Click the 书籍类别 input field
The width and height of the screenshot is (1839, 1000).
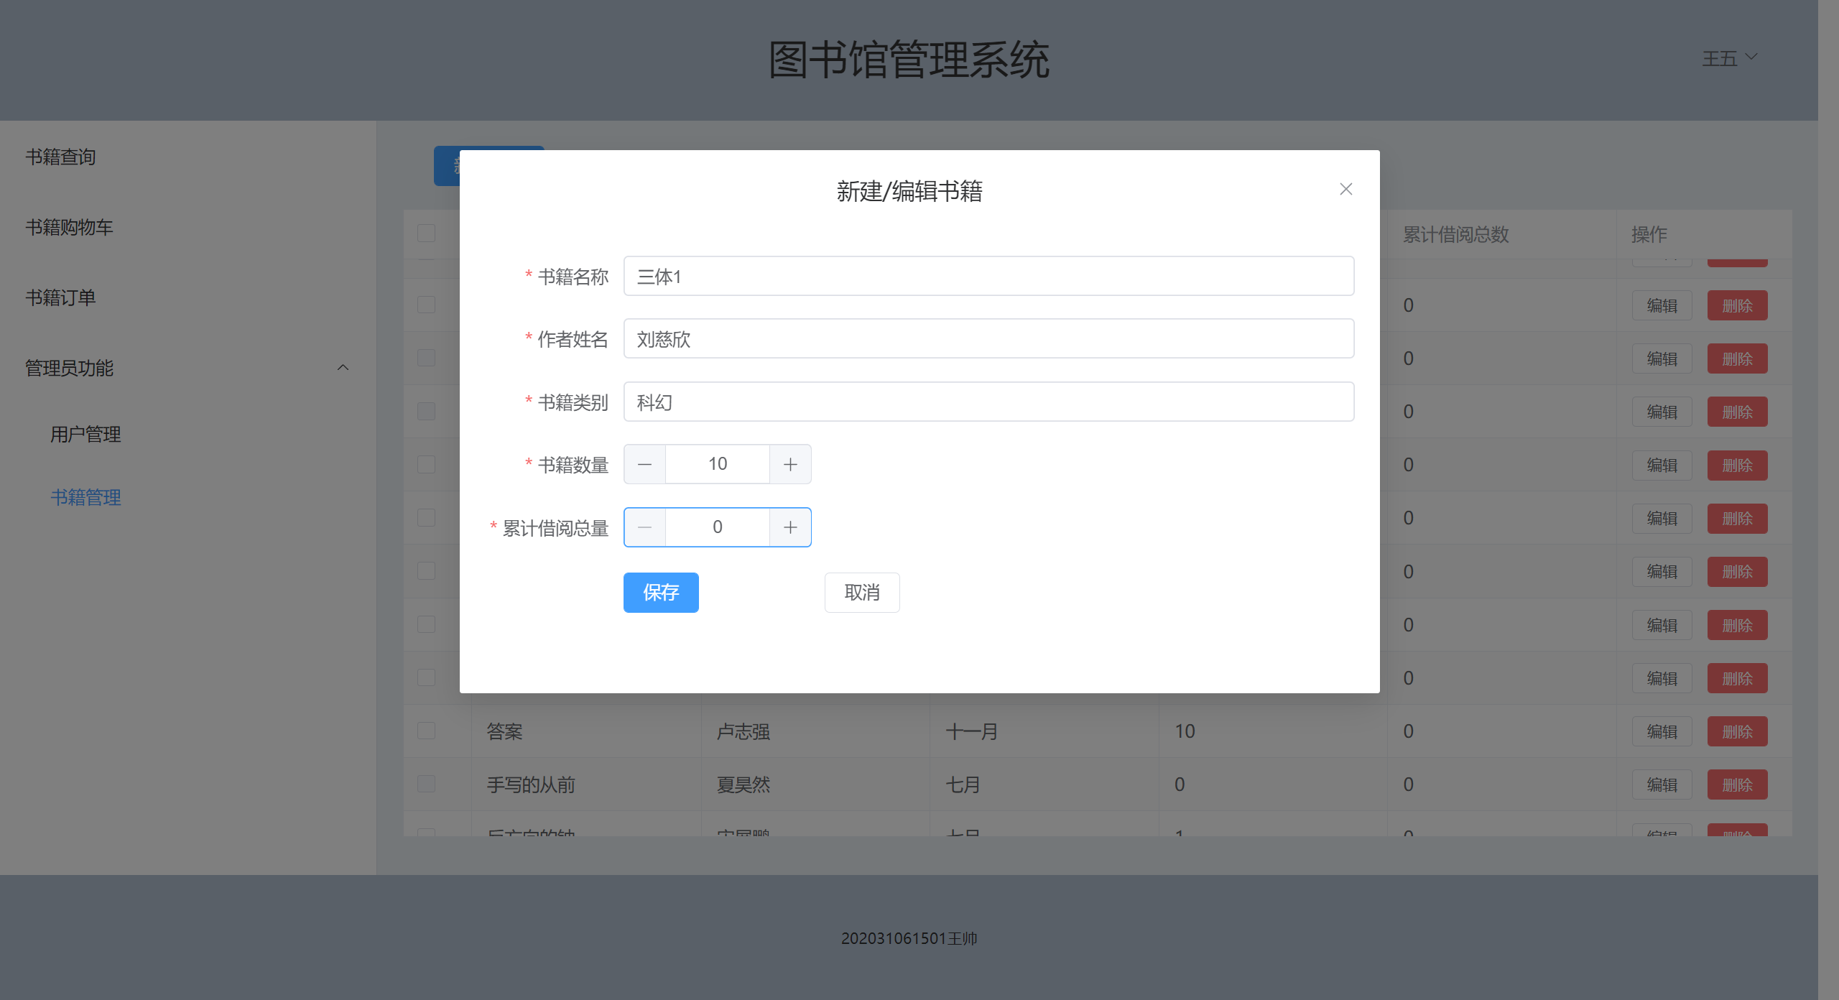click(x=988, y=402)
